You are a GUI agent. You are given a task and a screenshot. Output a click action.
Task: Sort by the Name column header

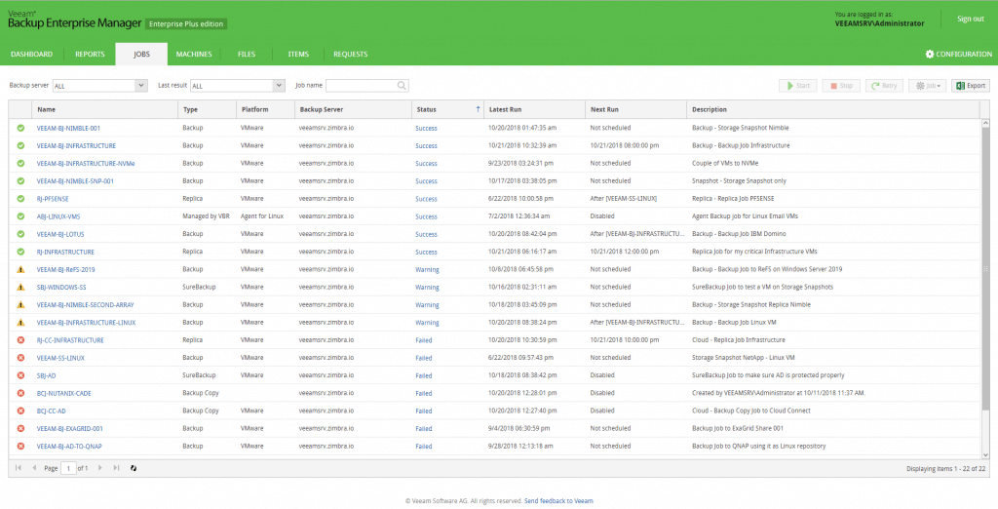pos(105,109)
